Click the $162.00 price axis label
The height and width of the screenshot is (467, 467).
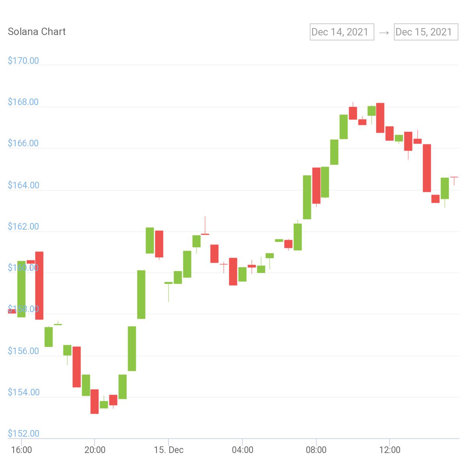pos(23,226)
